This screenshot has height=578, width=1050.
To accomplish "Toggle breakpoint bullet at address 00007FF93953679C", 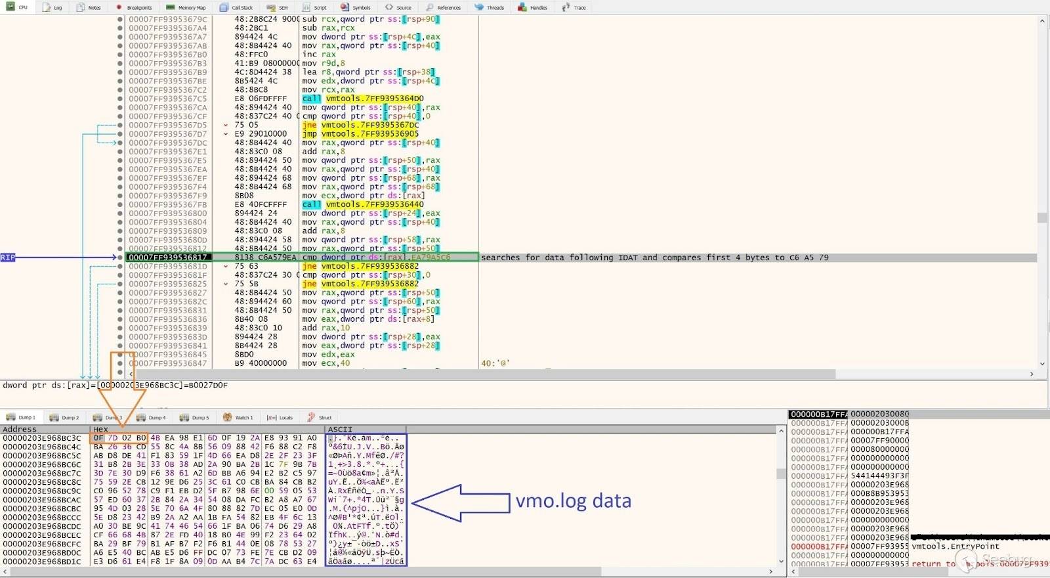I will coord(120,19).
